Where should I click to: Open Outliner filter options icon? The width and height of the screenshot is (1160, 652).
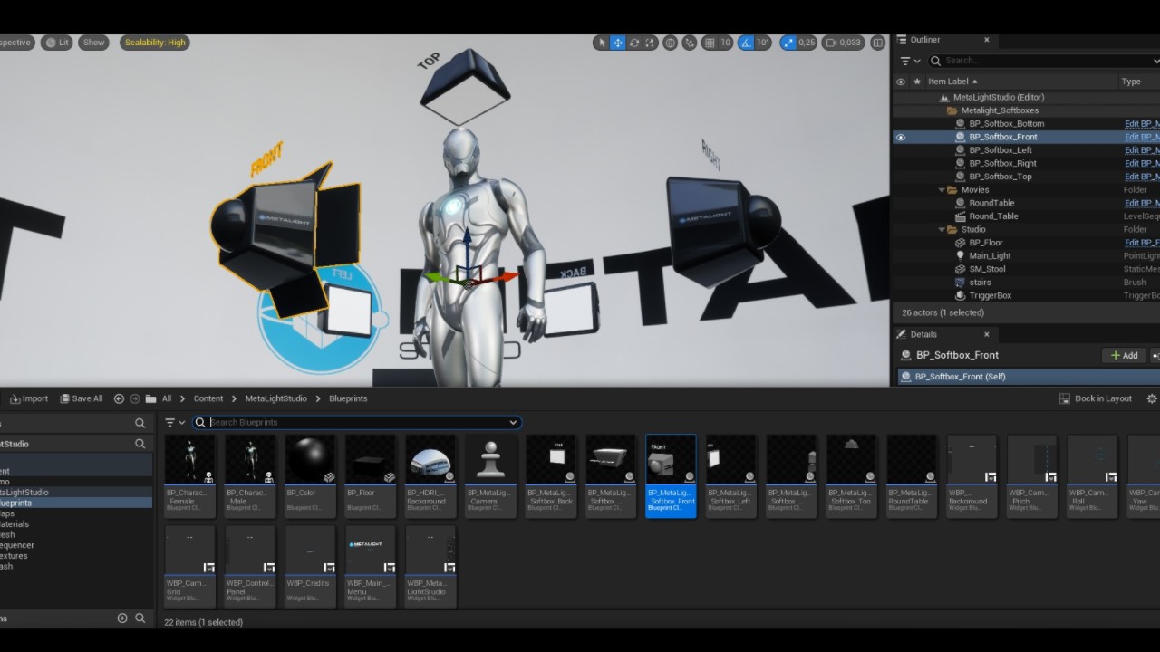(909, 61)
